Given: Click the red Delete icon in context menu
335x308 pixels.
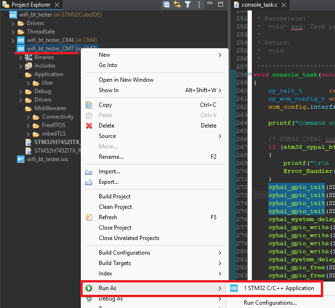Looking at the screenshot, I should pos(89,126).
